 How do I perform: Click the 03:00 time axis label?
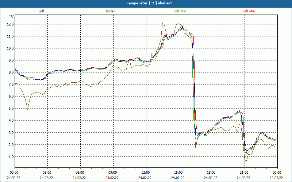pos(47,173)
